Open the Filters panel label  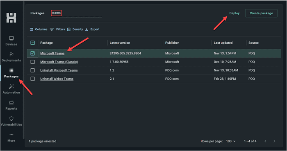point(61,29)
